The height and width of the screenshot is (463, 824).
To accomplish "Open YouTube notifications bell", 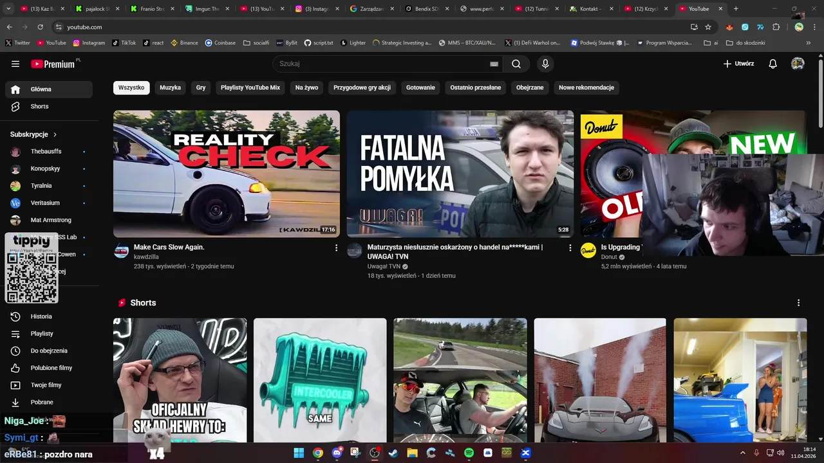I will [773, 64].
